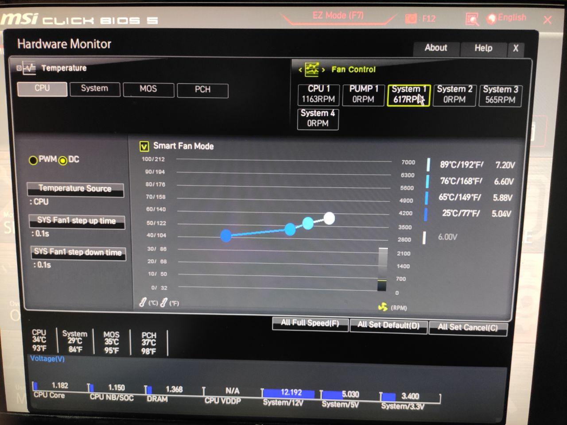567x425 pixels.
Task: Select the PUMP 1 fan tab
Action: 363,95
